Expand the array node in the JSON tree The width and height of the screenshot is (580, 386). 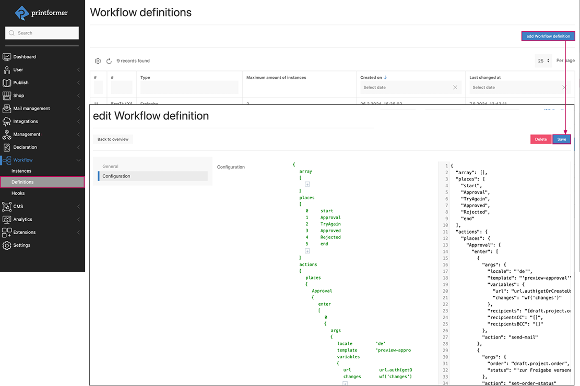[x=307, y=184]
